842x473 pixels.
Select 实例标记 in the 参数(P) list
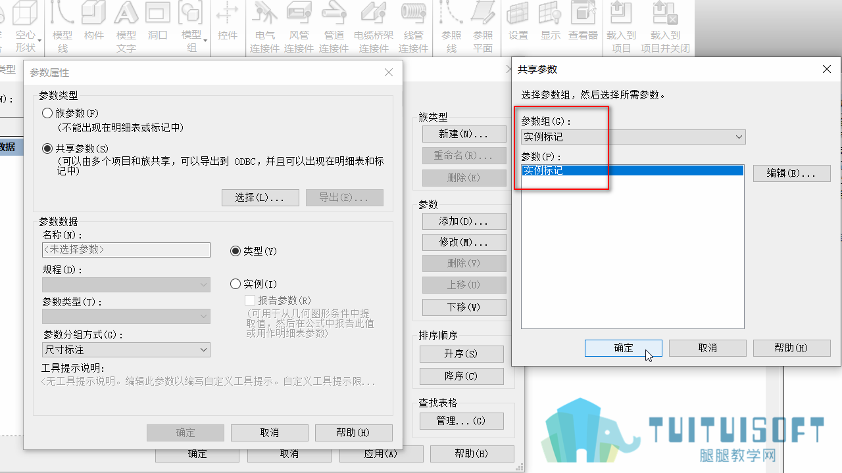point(633,171)
